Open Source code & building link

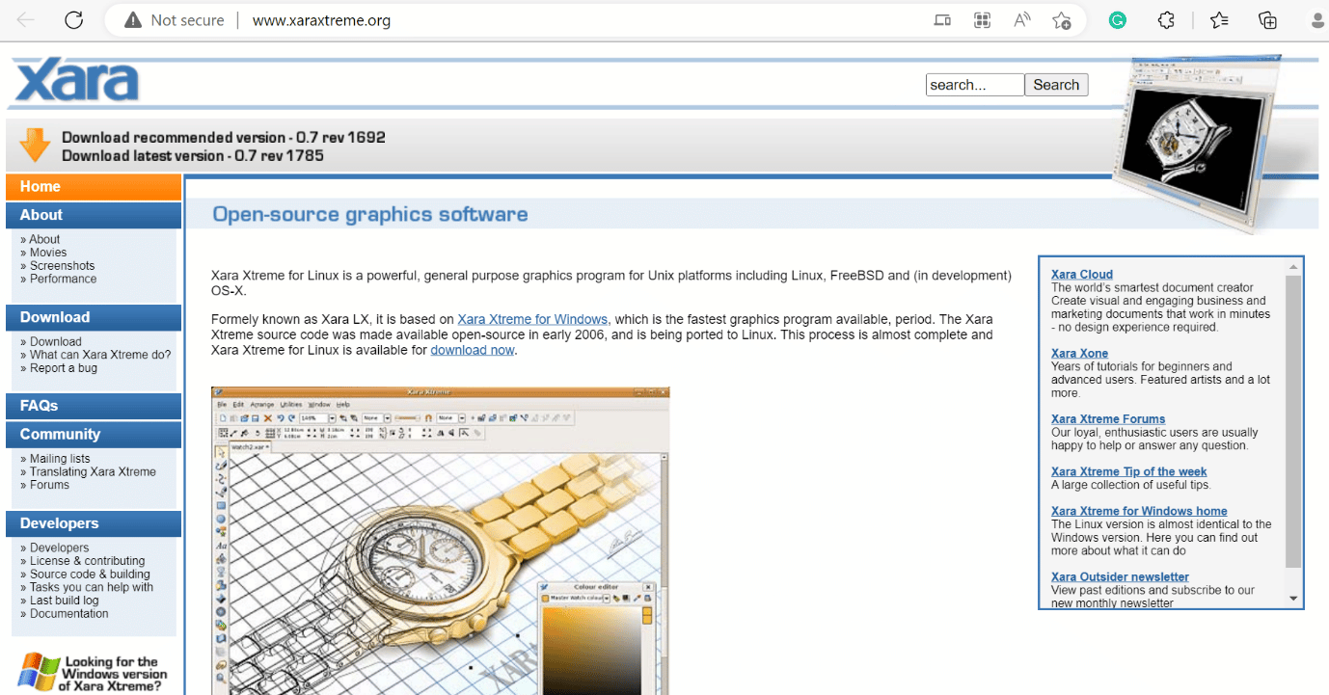tap(90, 574)
